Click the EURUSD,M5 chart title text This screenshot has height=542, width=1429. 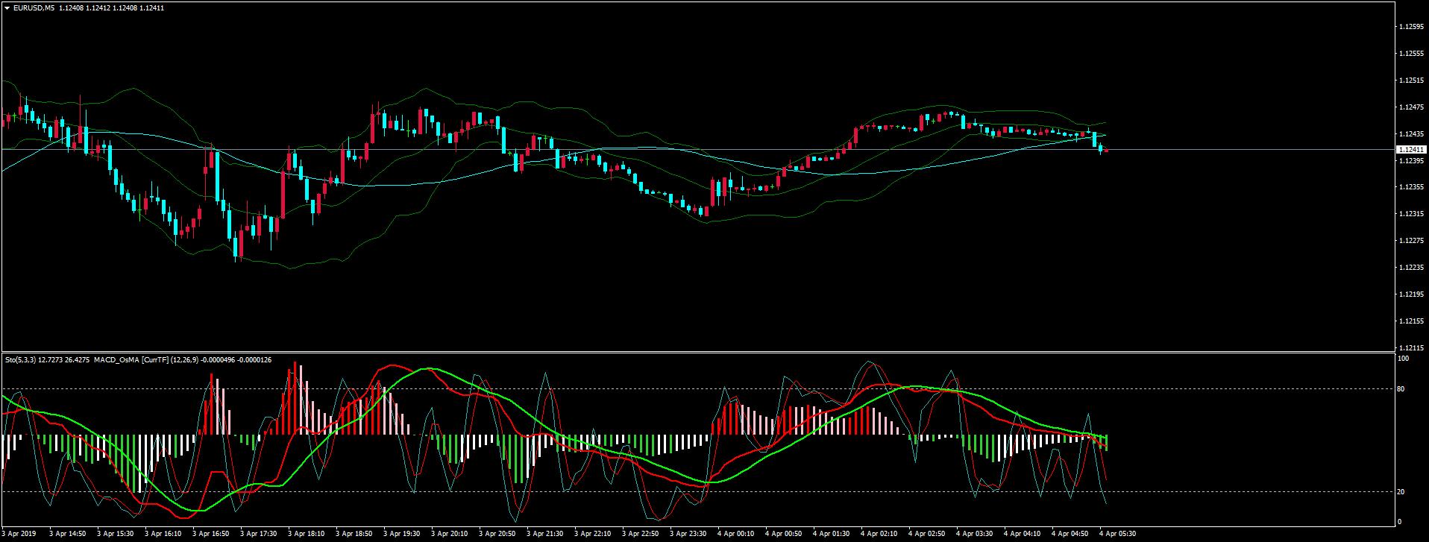tap(34, 7)
